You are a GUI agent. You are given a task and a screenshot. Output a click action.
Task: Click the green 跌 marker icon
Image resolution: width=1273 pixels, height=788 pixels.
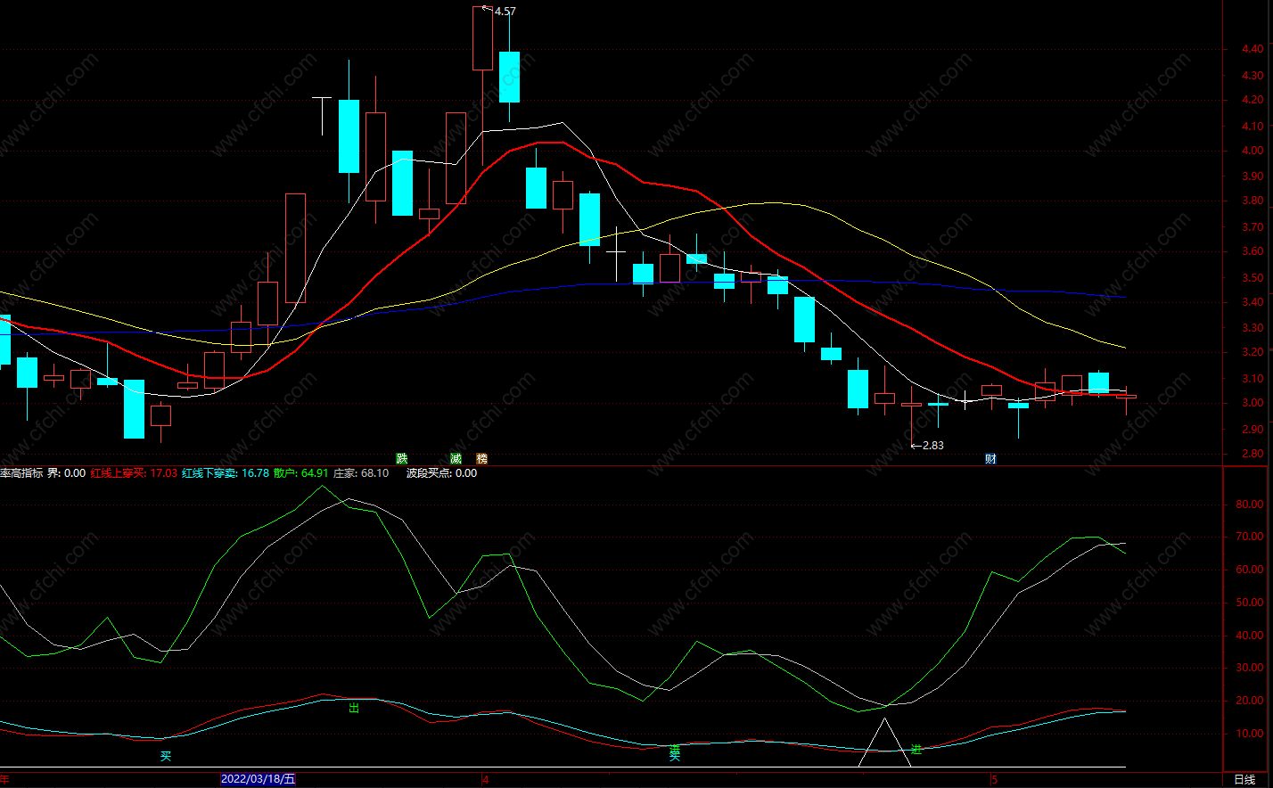(402, 459)
